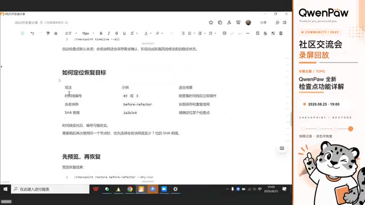Viewport: 365px width, 205px height.
Task: Click the lock icon beside document title
Action: (x=41, y=23)
